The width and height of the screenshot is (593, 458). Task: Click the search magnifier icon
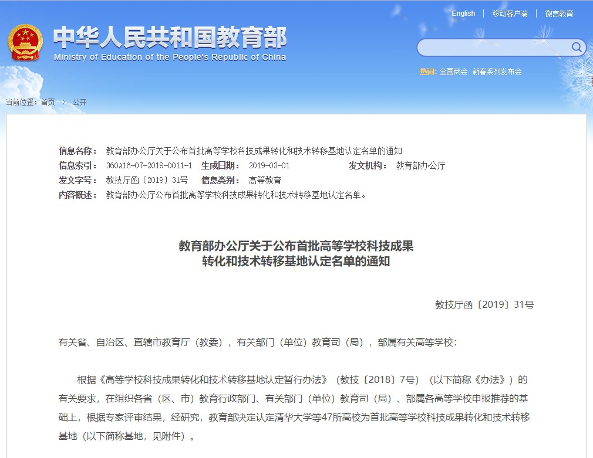pos(577,48)
